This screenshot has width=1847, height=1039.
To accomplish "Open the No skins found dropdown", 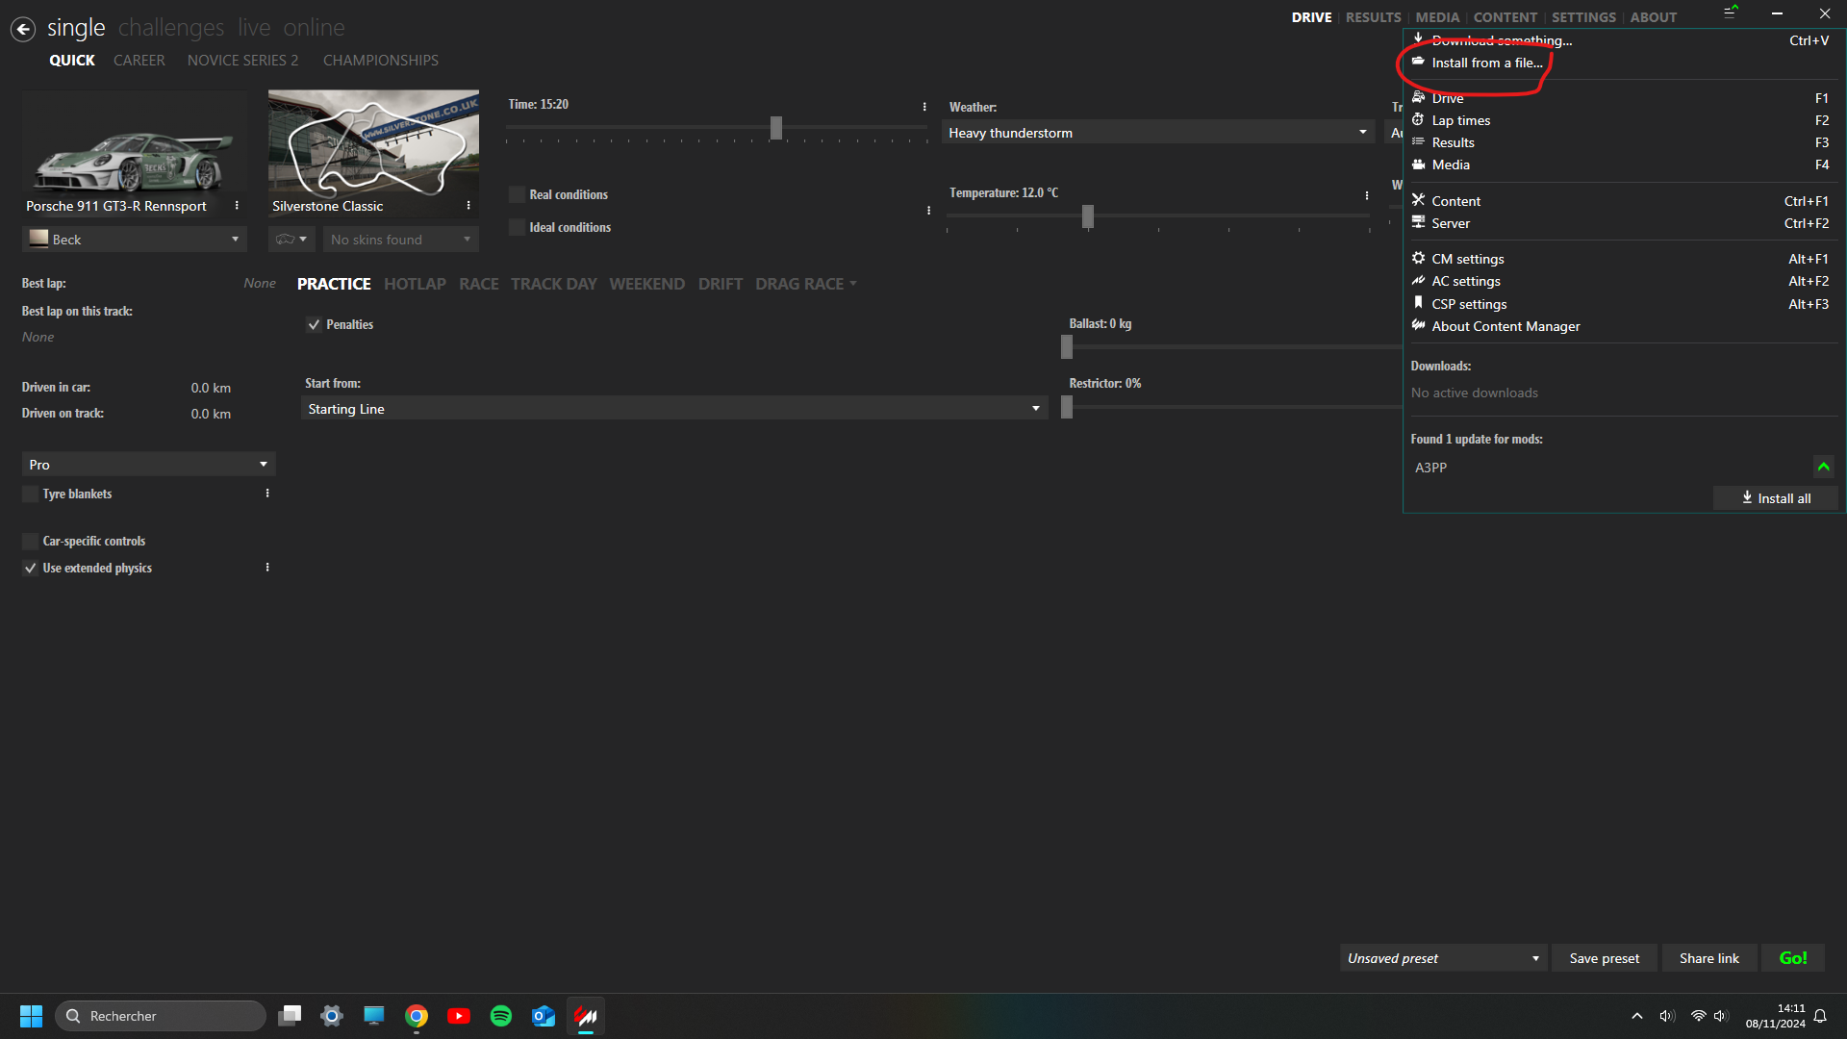I will click(x=401, y=240).
